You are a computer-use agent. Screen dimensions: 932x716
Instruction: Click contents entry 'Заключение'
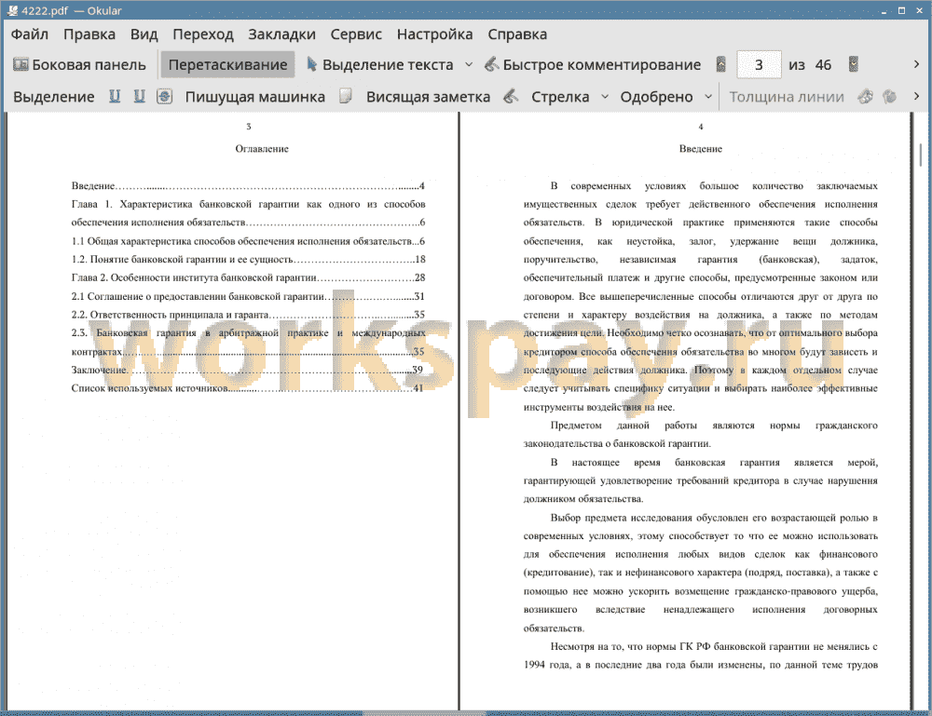coord(247,370)
